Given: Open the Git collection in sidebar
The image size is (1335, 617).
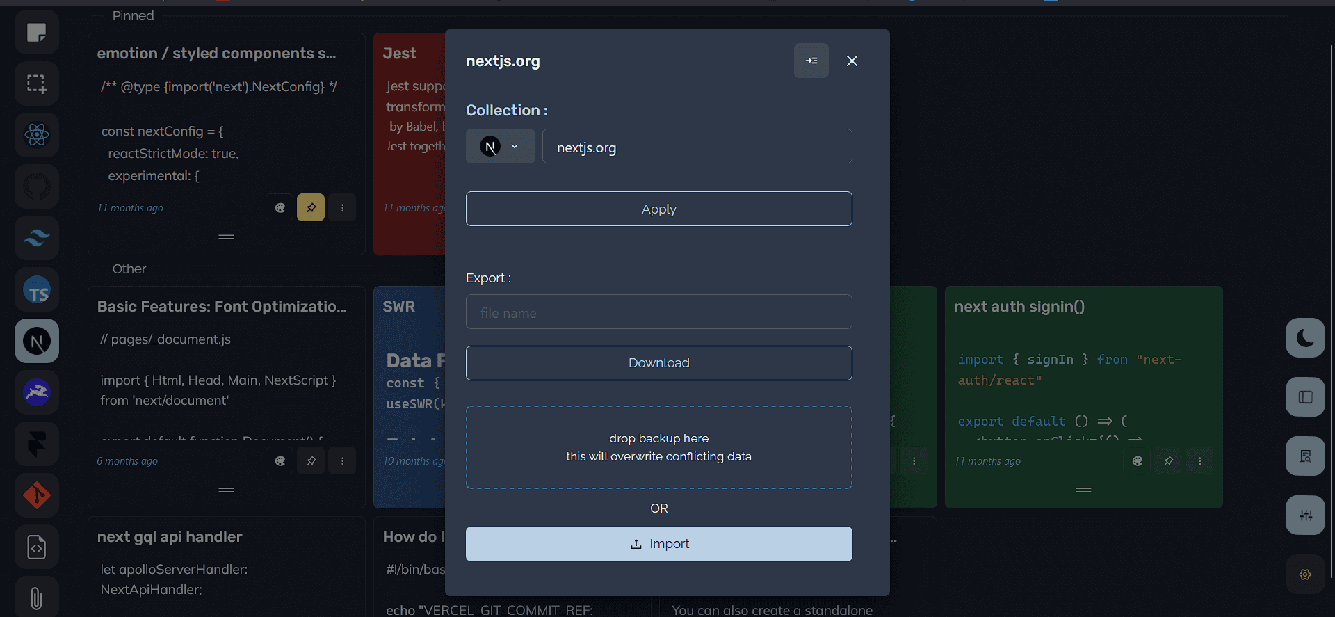Looking at the screenshot, I should 37,495.
